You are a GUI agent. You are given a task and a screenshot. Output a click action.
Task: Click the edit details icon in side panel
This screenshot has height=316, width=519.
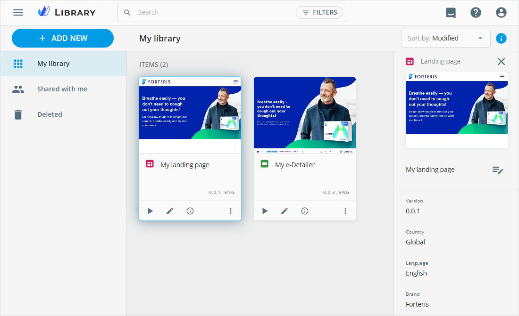(x=498, y=170)
